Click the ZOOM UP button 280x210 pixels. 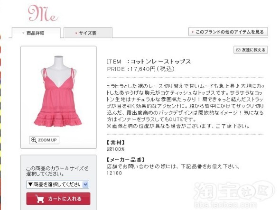44,140
